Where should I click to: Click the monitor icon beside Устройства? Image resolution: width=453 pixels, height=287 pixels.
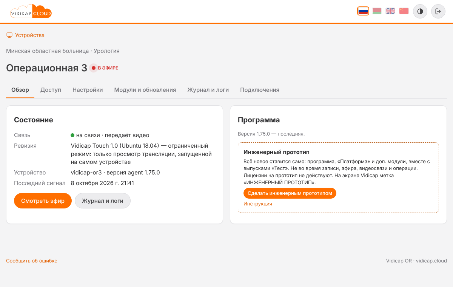coord(9,35)
